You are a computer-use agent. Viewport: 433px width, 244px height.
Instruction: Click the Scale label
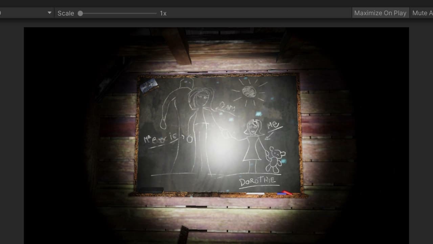pos(66,13)
